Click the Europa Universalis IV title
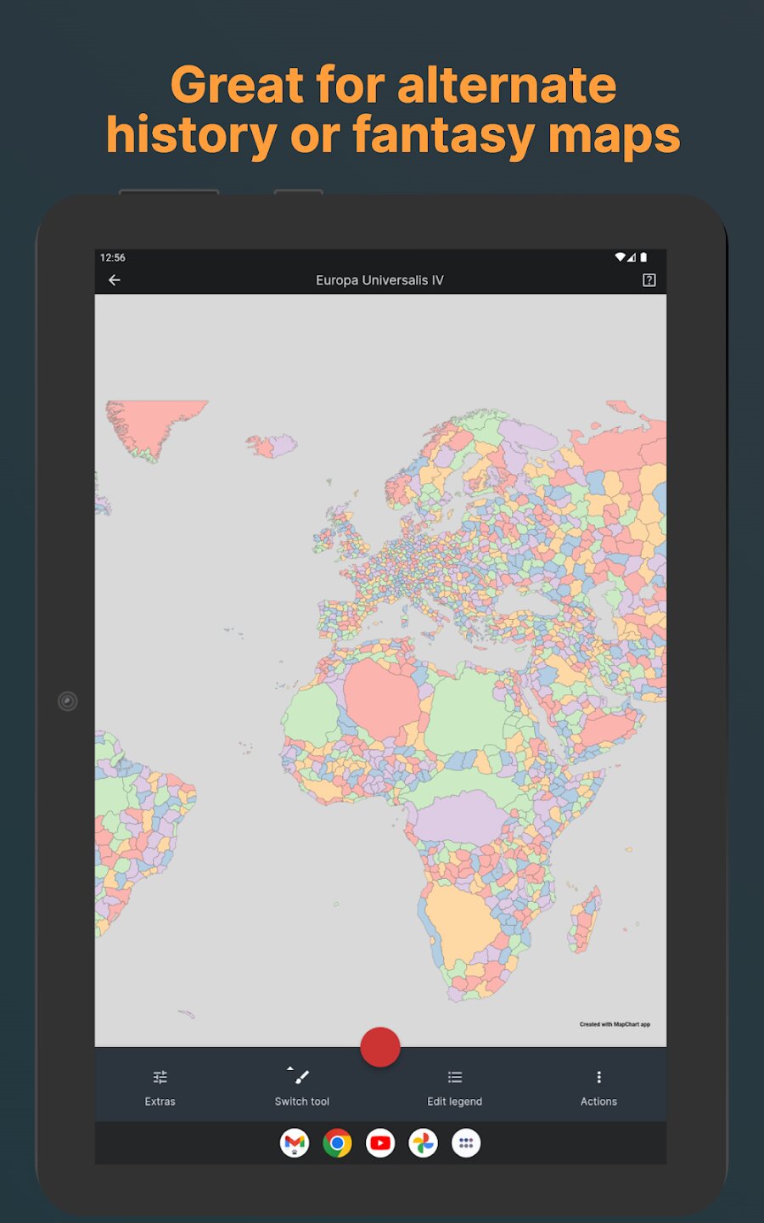 click(x=379, y=280)
